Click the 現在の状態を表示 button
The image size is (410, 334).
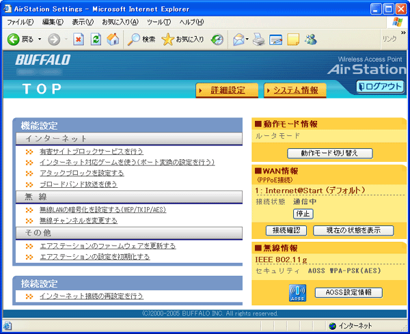[x=353, y=230]
